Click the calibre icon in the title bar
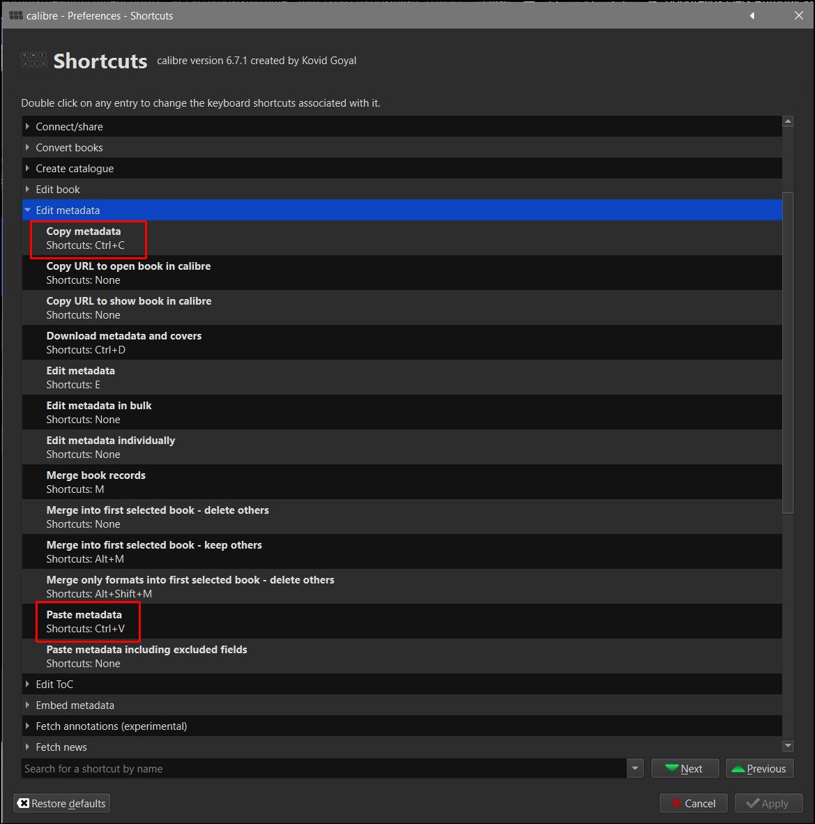Viewport: 815px width, 824px height. tap(16, 15)
